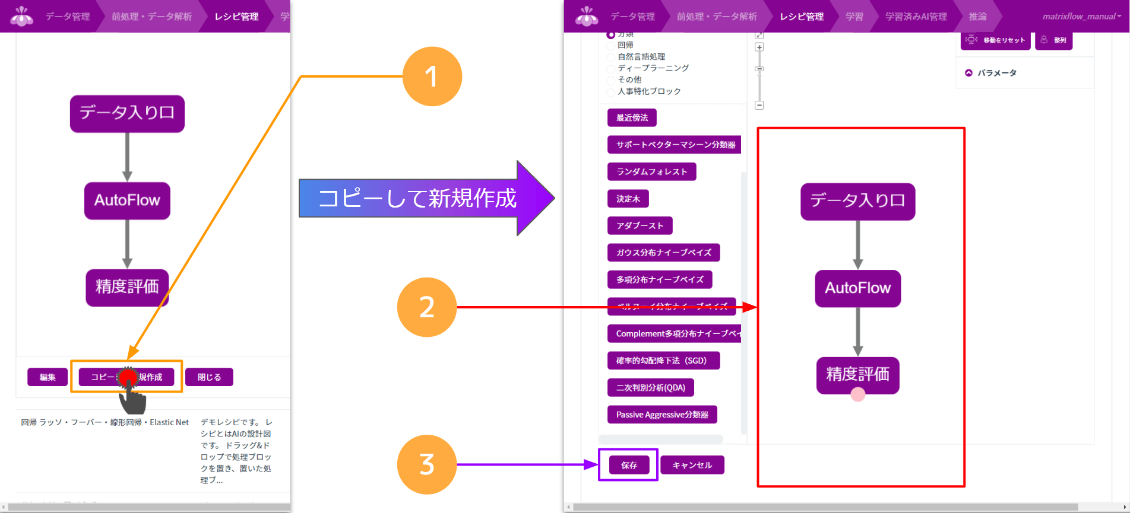Select the Complement多項分布ナイーブベイズ block
This screenshot has height=513, width=1130.
675,333
